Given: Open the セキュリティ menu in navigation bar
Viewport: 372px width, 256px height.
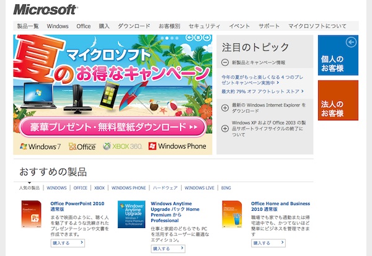Looking at the screenshot, I should click(x=204, y=26).
